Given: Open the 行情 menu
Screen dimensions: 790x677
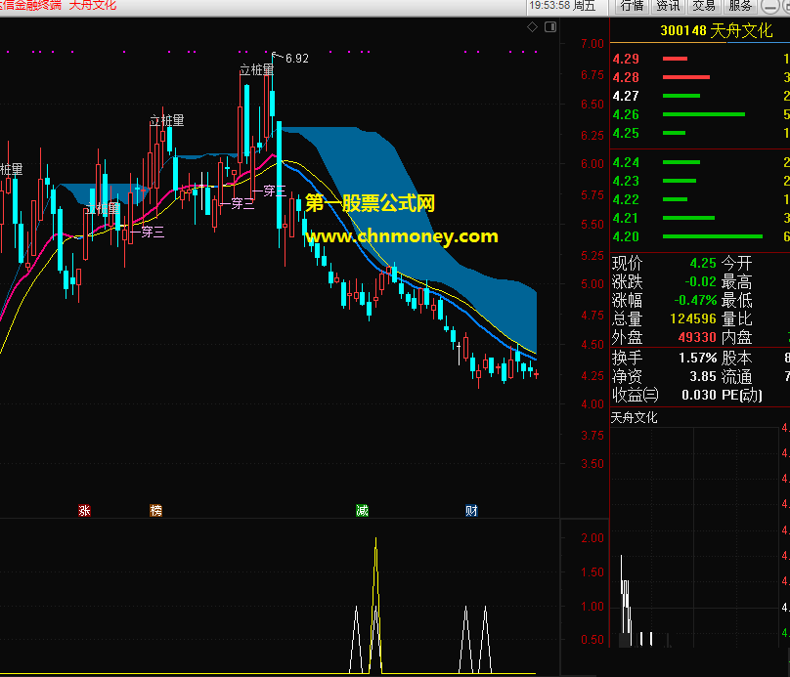Looking at the screenshot, I should [x=632, y=6].
